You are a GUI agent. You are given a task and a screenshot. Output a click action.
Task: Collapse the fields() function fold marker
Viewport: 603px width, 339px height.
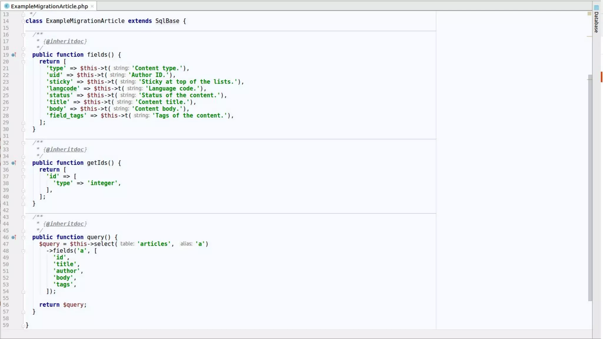tap(23, 55)
